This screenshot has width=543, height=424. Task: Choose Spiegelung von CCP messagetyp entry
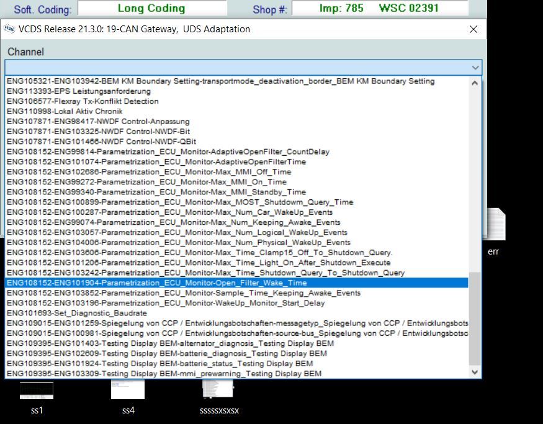[237, 323]
